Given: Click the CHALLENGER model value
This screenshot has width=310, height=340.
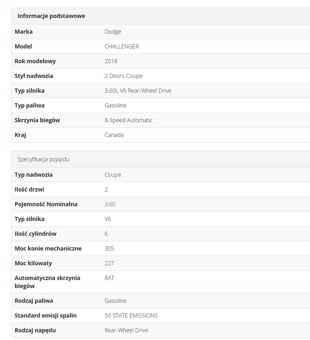Looking at the screenshot, I should tap(122, 46).
